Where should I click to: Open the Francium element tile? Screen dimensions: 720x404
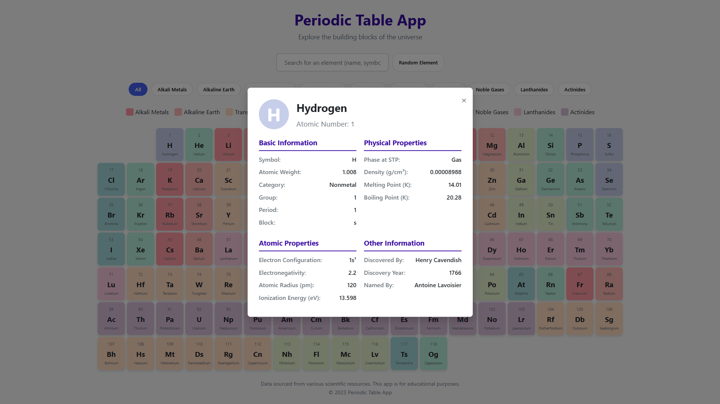pos(580,284)
